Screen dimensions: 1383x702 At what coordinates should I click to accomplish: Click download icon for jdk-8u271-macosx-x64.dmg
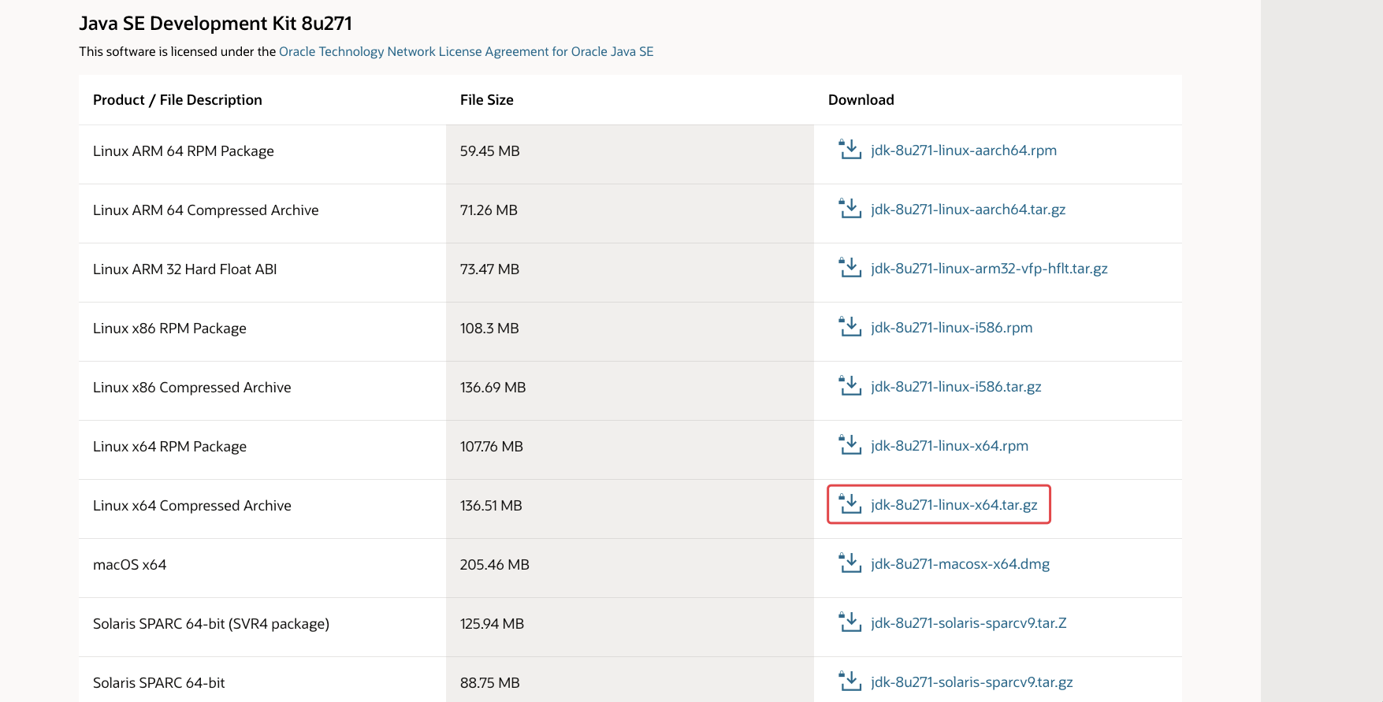(850, 563)
